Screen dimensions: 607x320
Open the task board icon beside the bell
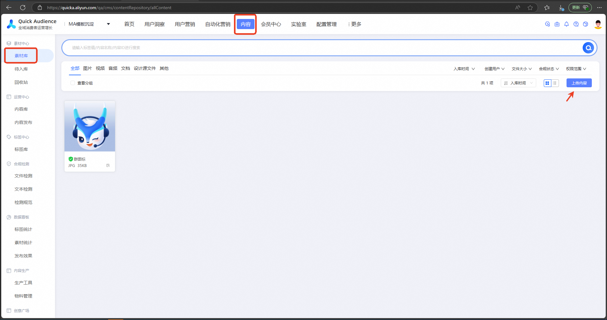pyautogui.click(x=557, y=24)
